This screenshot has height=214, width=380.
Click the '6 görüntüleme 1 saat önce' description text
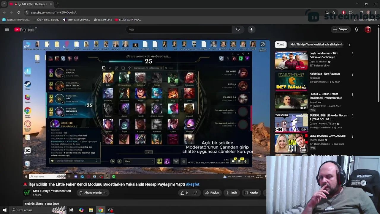point(42,204)
